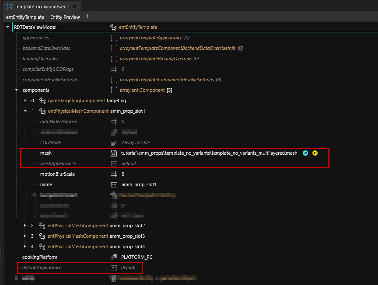Viewport: 378px width, 285px height.
Task: Click the array bracket icon for appearances
Action: (114, 38)
